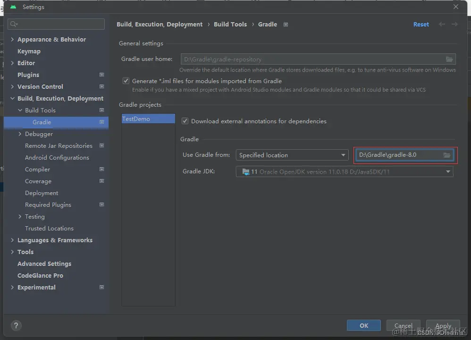
Task: Click Build Tools in the breadcrumb
Action: tap(230, 25)
